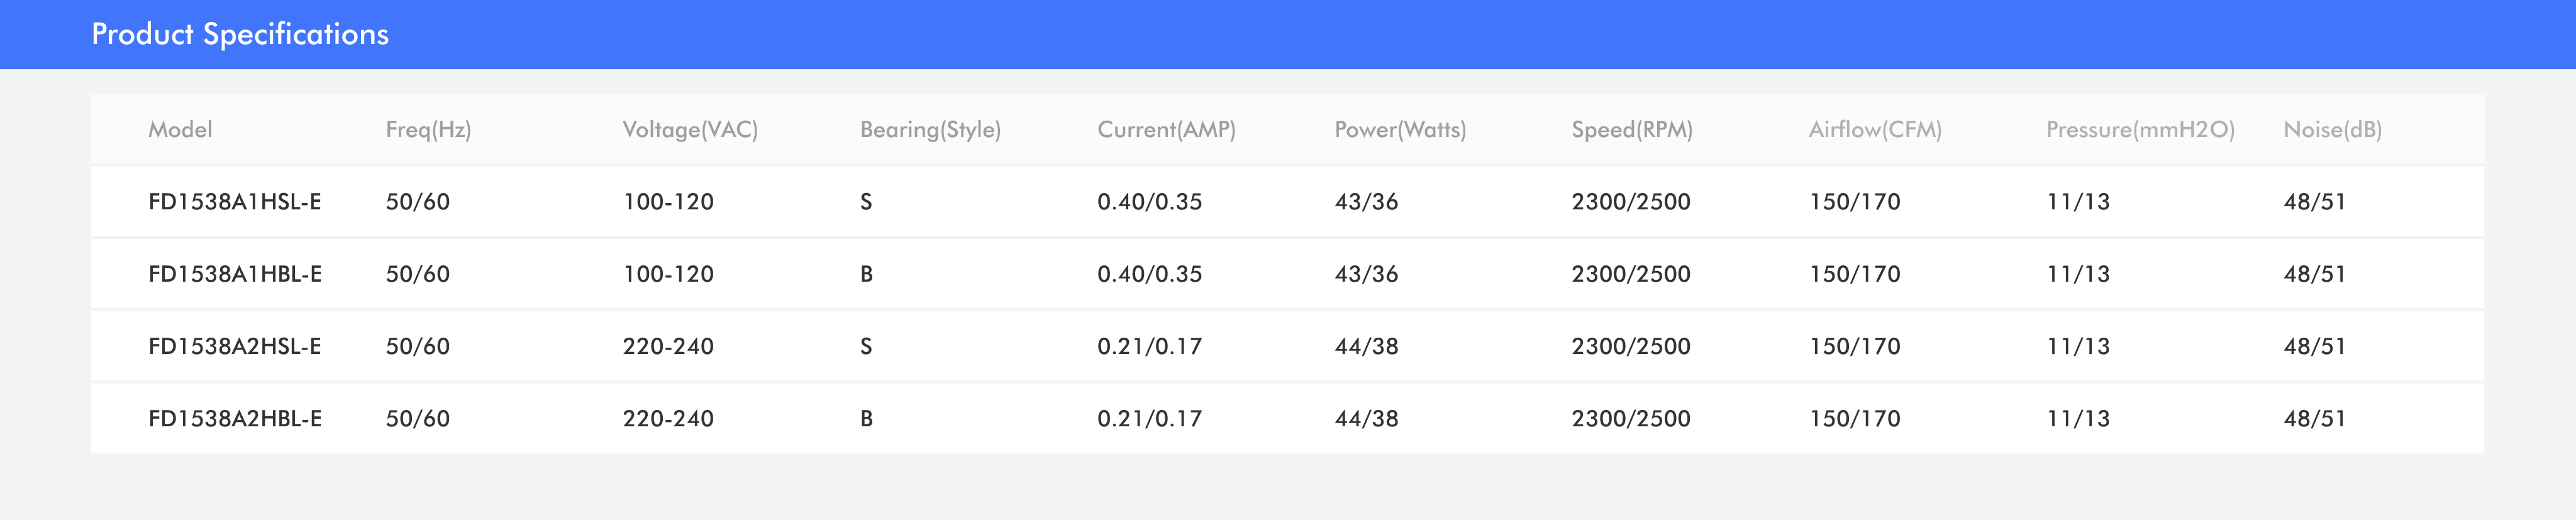
Task: Click the Speed(RPM) column header
Action: [1632, 129]
